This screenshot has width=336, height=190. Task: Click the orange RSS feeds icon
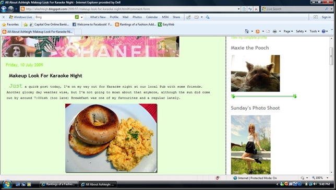point(258,31)
